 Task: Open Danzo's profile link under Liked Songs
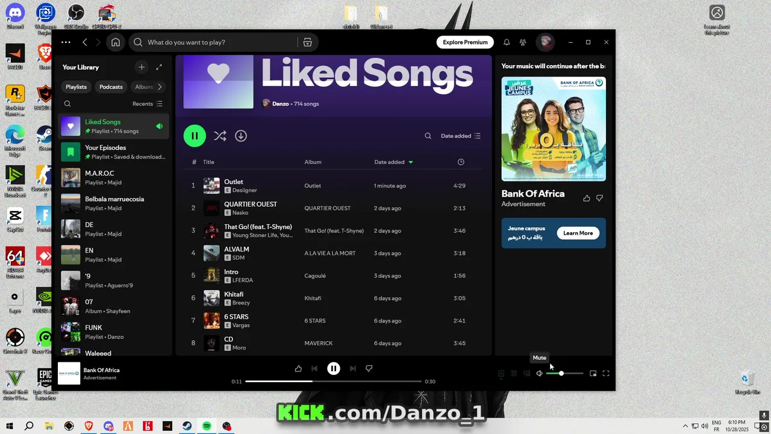pyautogui.click(x=281, y=104)
